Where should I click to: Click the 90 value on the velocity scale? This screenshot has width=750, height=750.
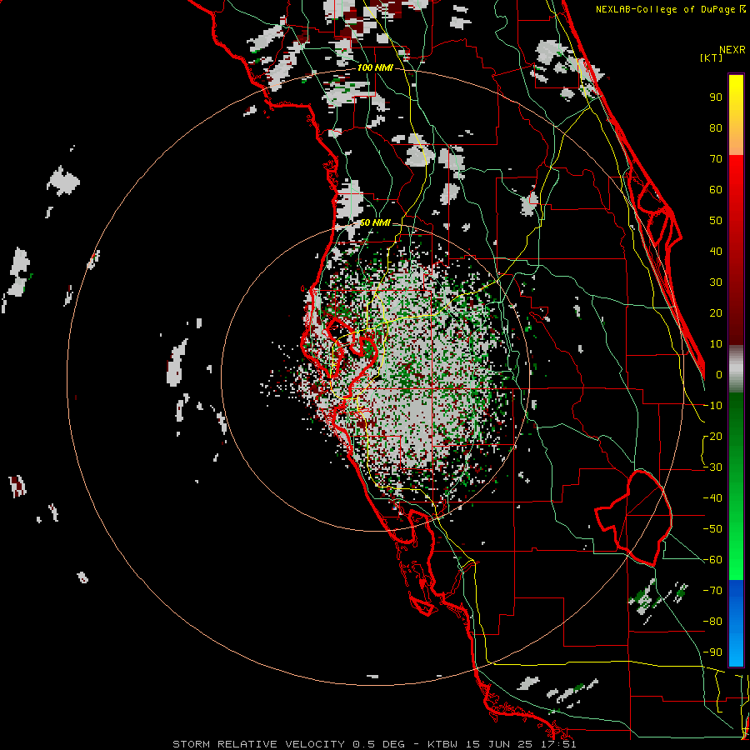tap(716, 97)
